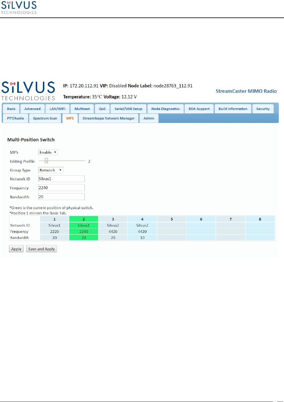View the Build Information tab

tap(233, 109)
